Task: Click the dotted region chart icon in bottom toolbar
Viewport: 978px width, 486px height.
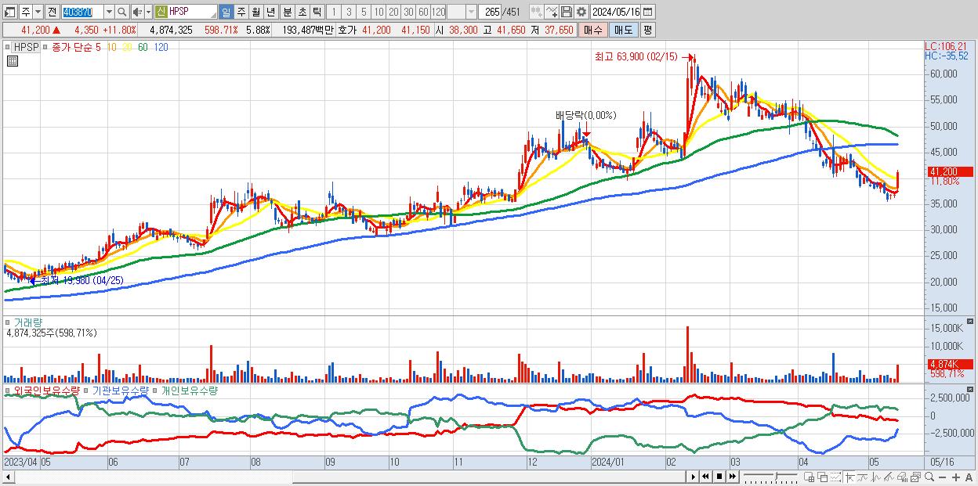Action: click(x=835, y=477)
